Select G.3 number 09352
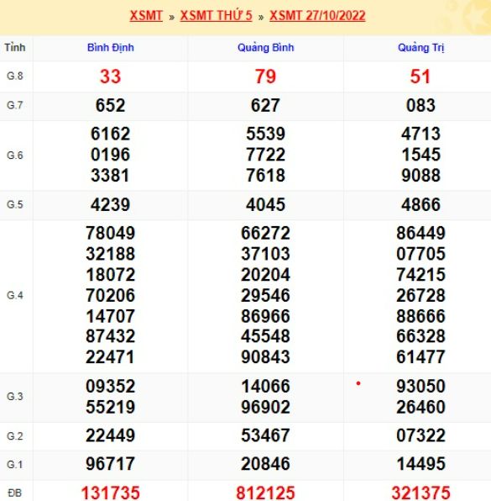 coord(111,386)
